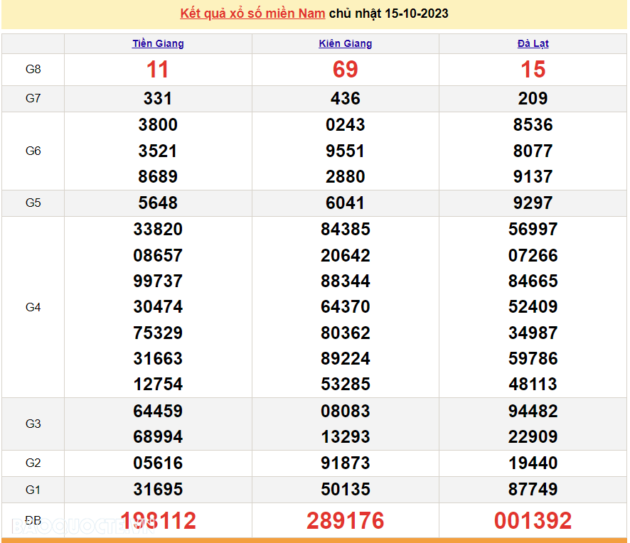Open the Kiên Giang column link
630x543 pixels.
[x=346, y=43]
